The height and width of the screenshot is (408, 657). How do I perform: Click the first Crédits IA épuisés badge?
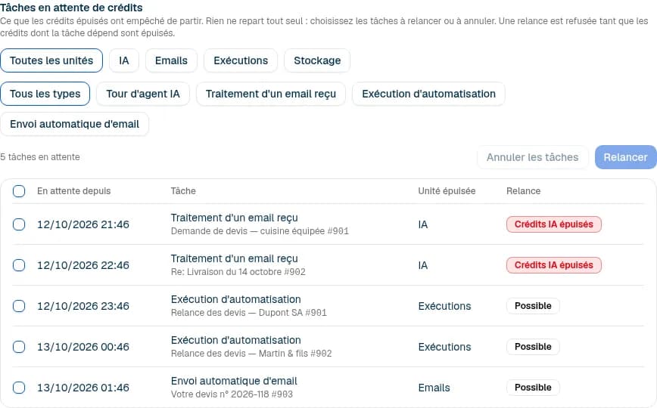coord(554,224)
